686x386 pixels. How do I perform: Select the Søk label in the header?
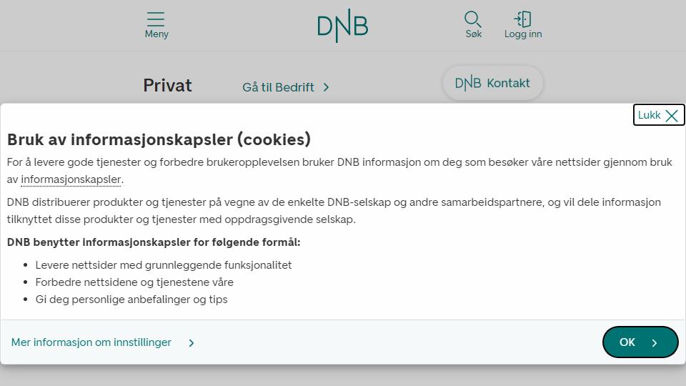coord(473,34)
